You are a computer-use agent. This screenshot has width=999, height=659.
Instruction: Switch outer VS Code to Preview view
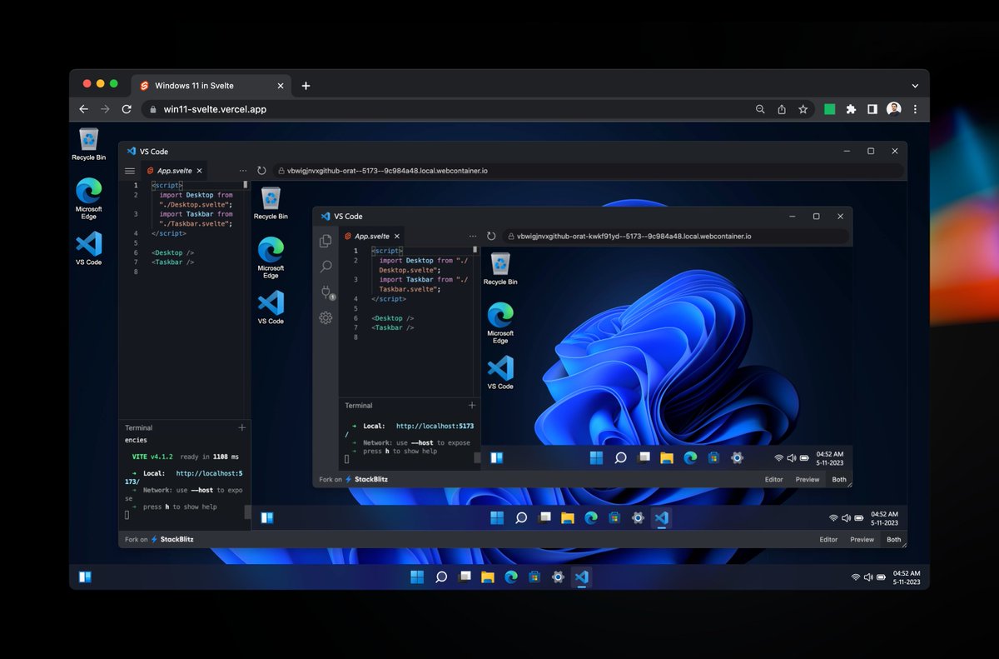click(862, 539)
